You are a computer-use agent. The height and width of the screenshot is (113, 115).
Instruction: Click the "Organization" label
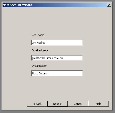39,66
